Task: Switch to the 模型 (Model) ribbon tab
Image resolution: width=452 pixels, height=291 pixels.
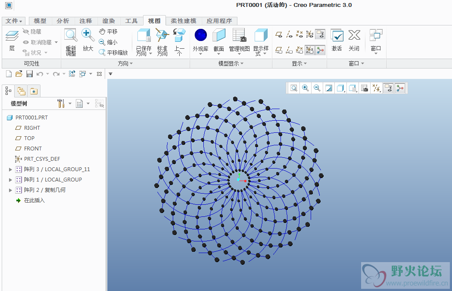Action: (40, 21)
